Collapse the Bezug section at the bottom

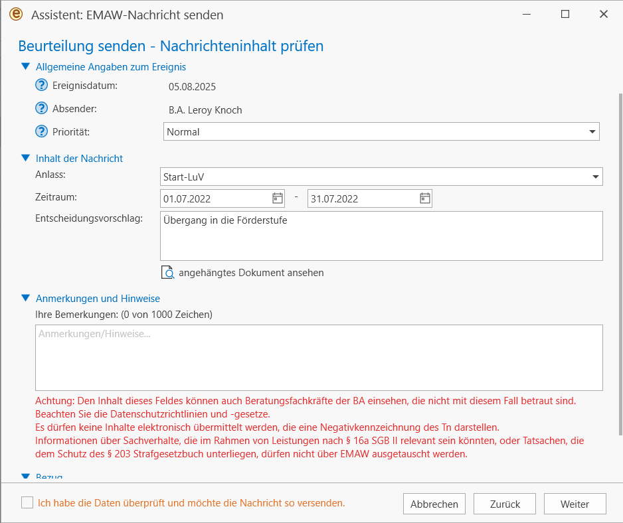26,476
